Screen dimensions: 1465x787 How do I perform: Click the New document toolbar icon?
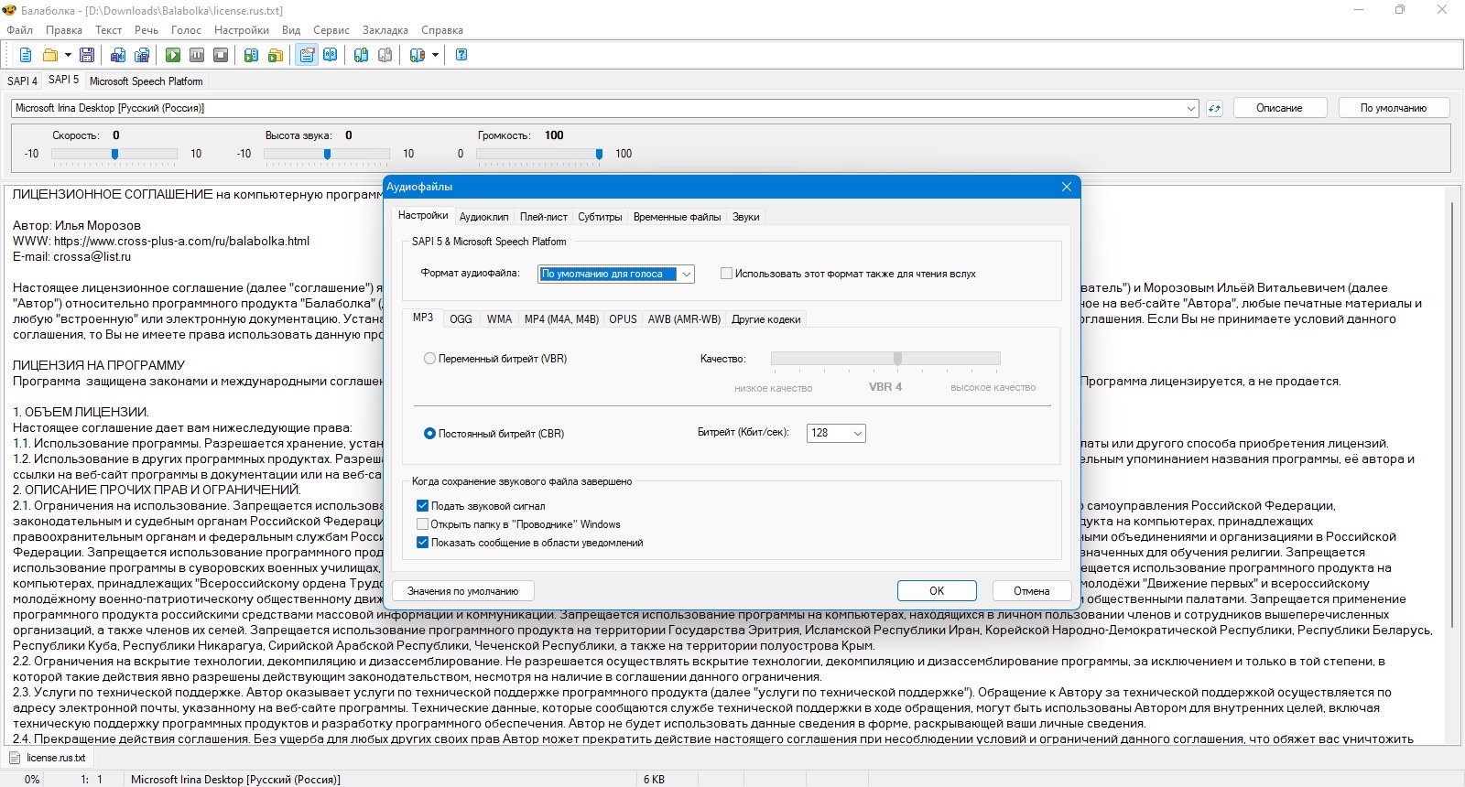click(26, 55)
